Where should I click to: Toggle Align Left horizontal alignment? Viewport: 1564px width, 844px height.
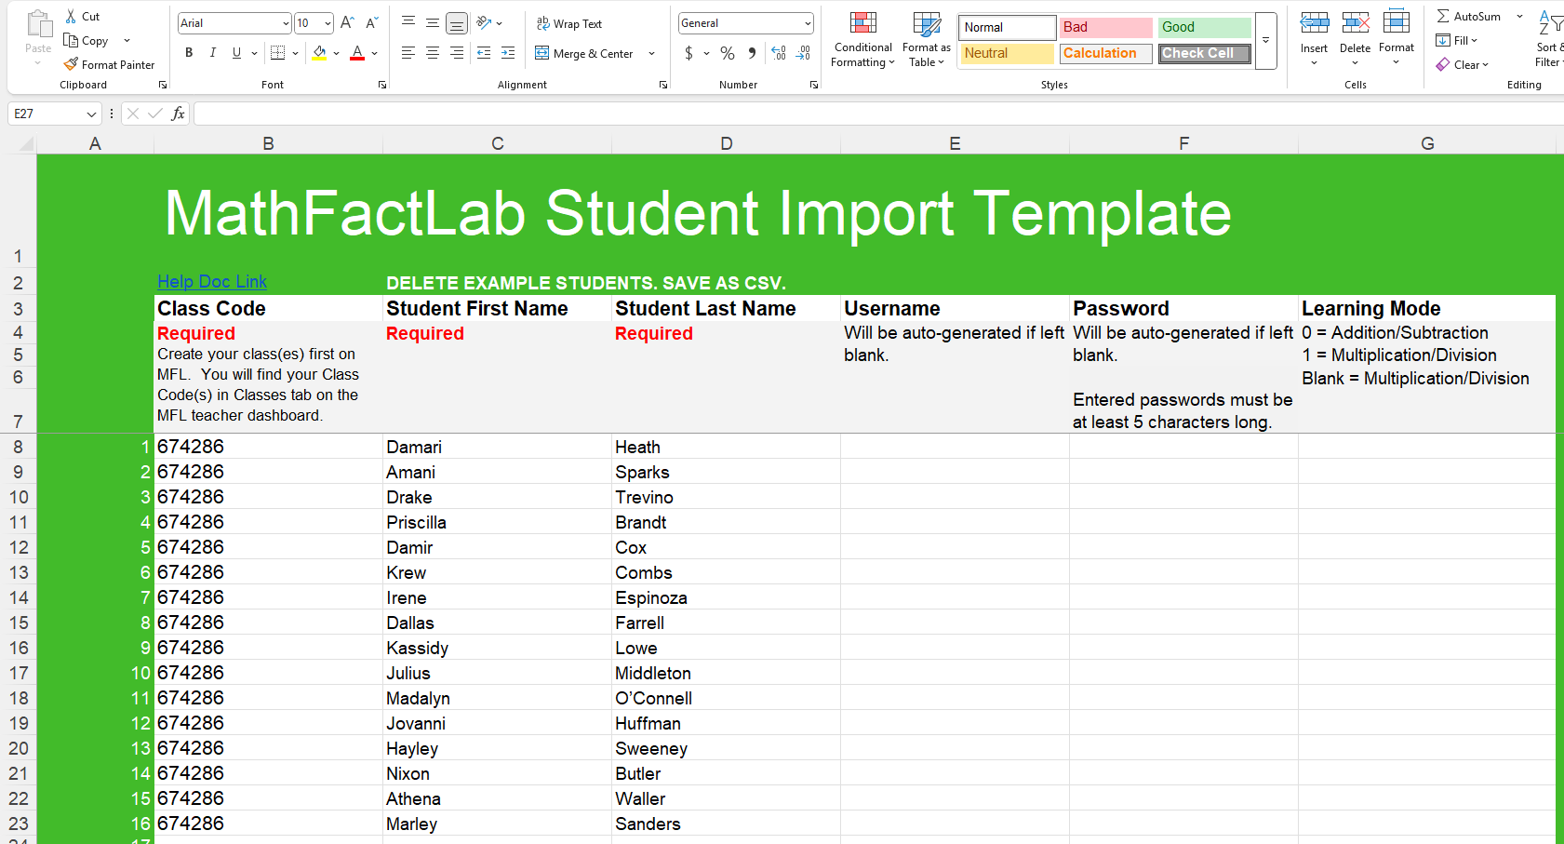tap(408, 53)
